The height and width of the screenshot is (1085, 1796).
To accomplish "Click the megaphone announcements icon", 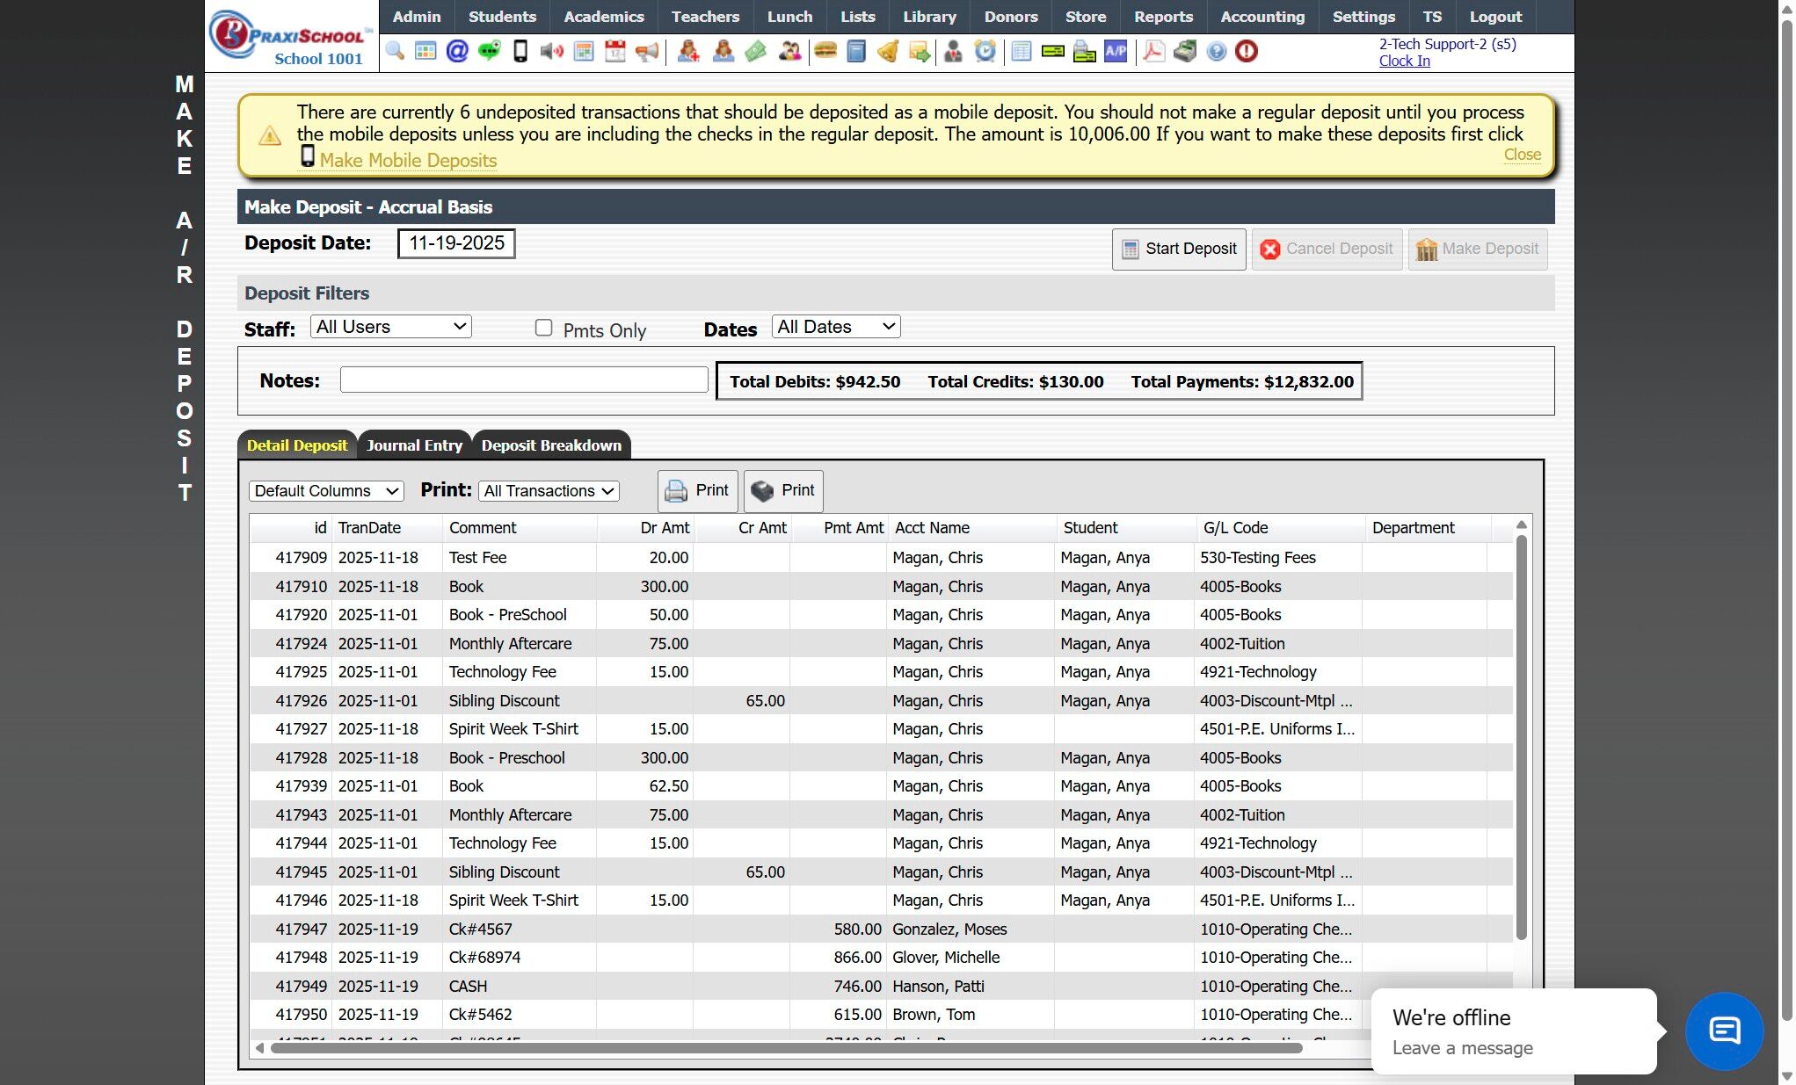I will click(647, 51).
